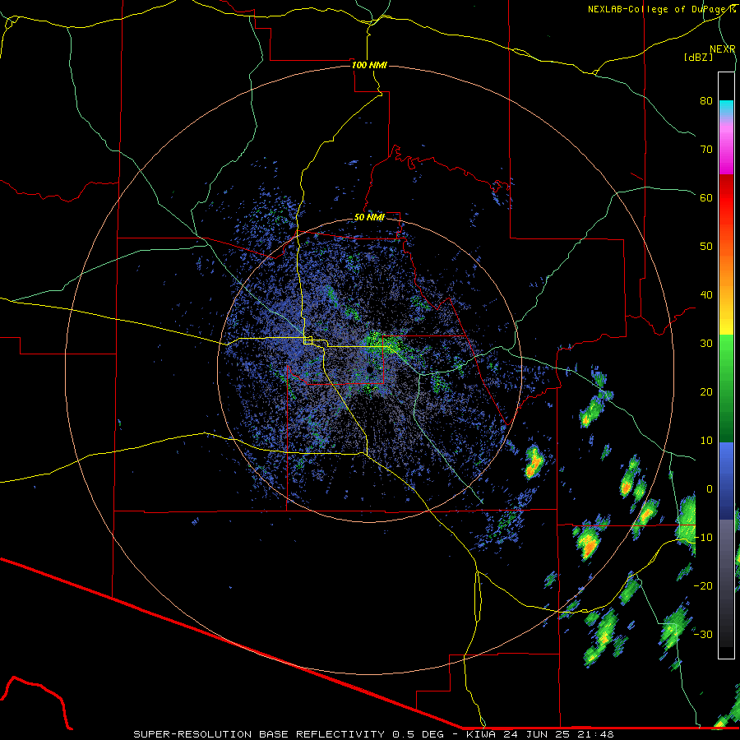740x740 pixels.
Task: Click the 20 value on dBZ scale
Action: click(x=706, y=392)
